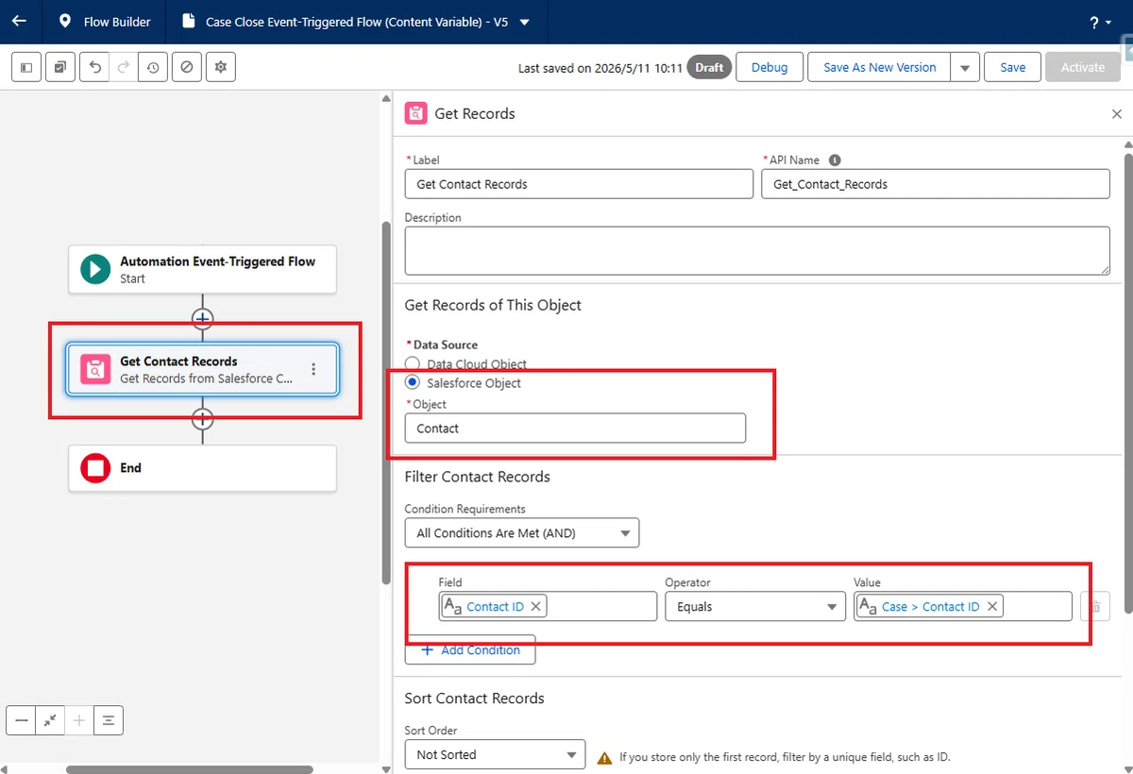The height and width of the screenshot is (774, 1133).
Task: Click Save As New Version
Action: (x=880, y=67)
